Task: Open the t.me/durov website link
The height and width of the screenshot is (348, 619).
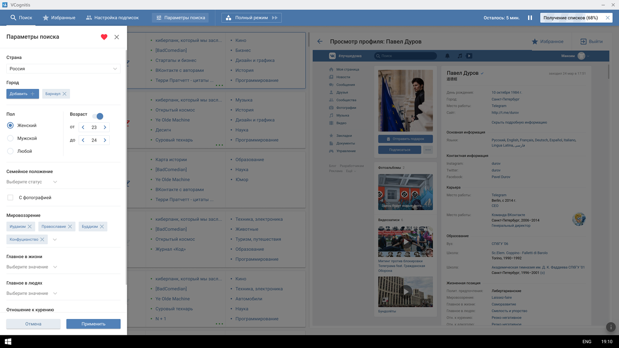Action: (505, 113)
